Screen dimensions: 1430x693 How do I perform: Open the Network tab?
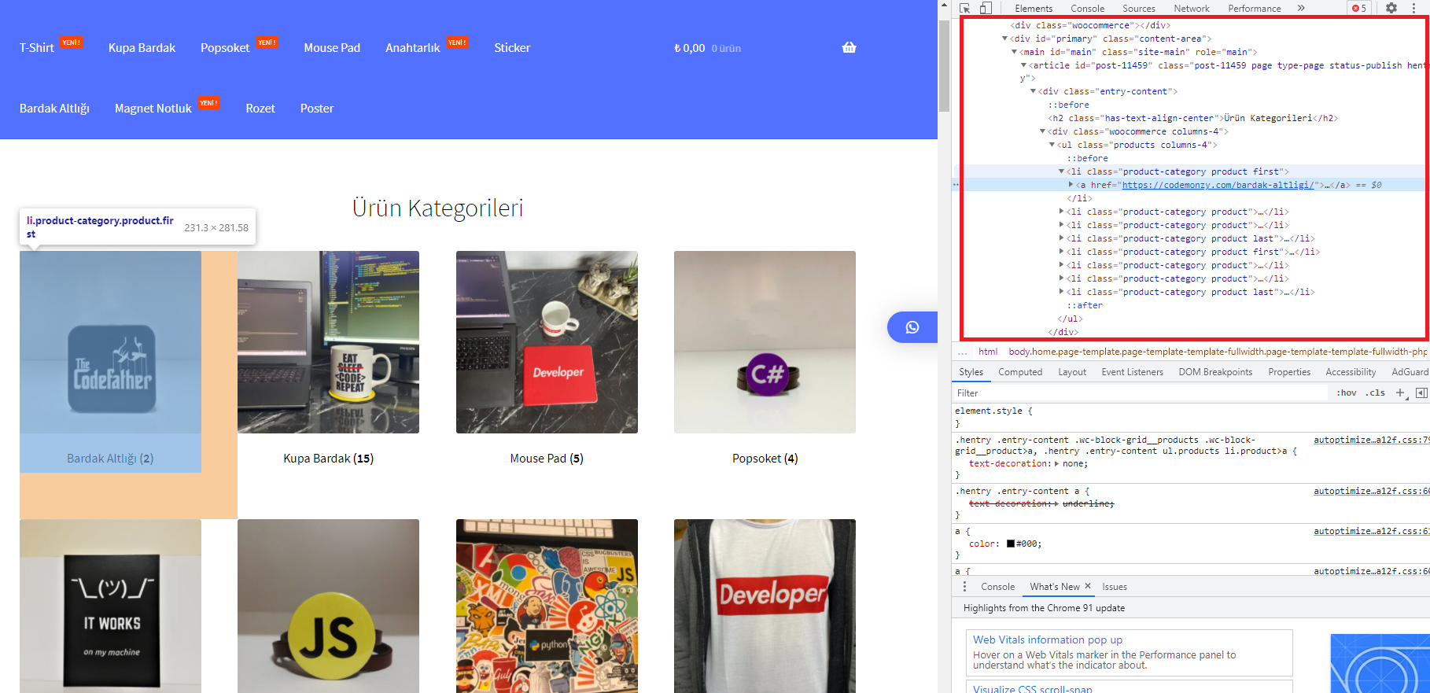pyautogui.click(x=1192, y=9)
